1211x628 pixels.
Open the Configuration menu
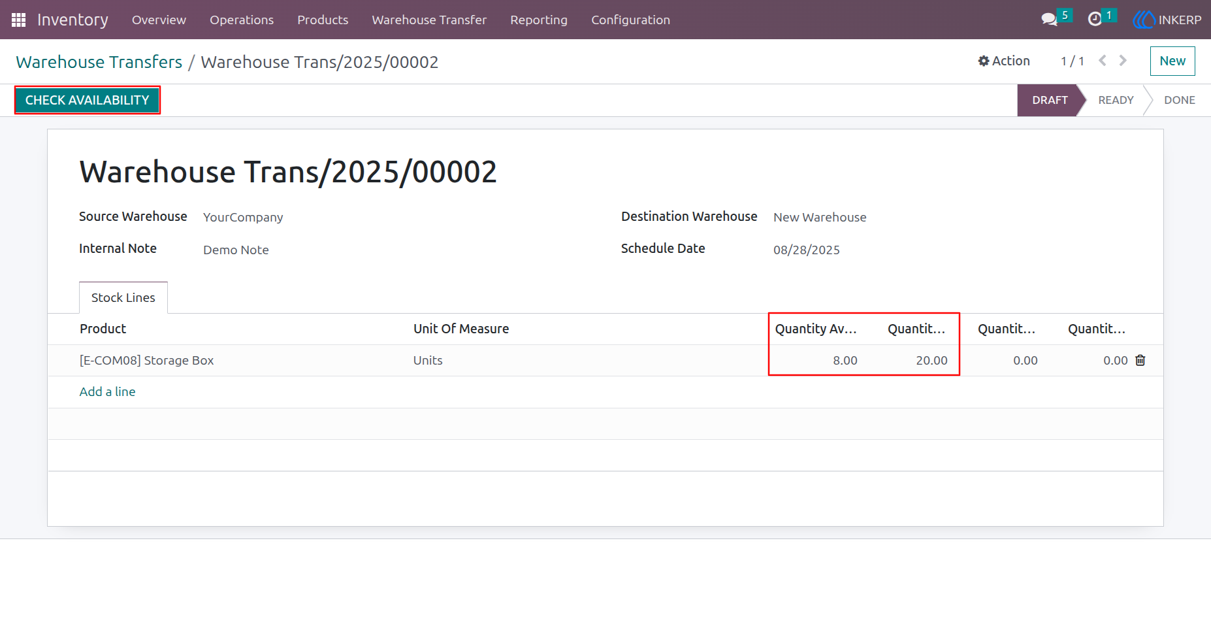tap(630, 20)
